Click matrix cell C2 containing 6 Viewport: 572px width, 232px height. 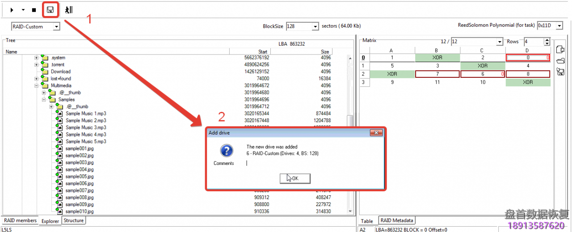483,74
